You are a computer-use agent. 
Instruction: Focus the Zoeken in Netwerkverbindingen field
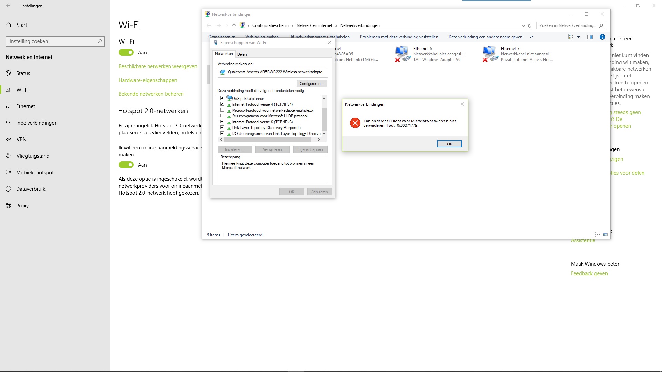coord(571,25)
